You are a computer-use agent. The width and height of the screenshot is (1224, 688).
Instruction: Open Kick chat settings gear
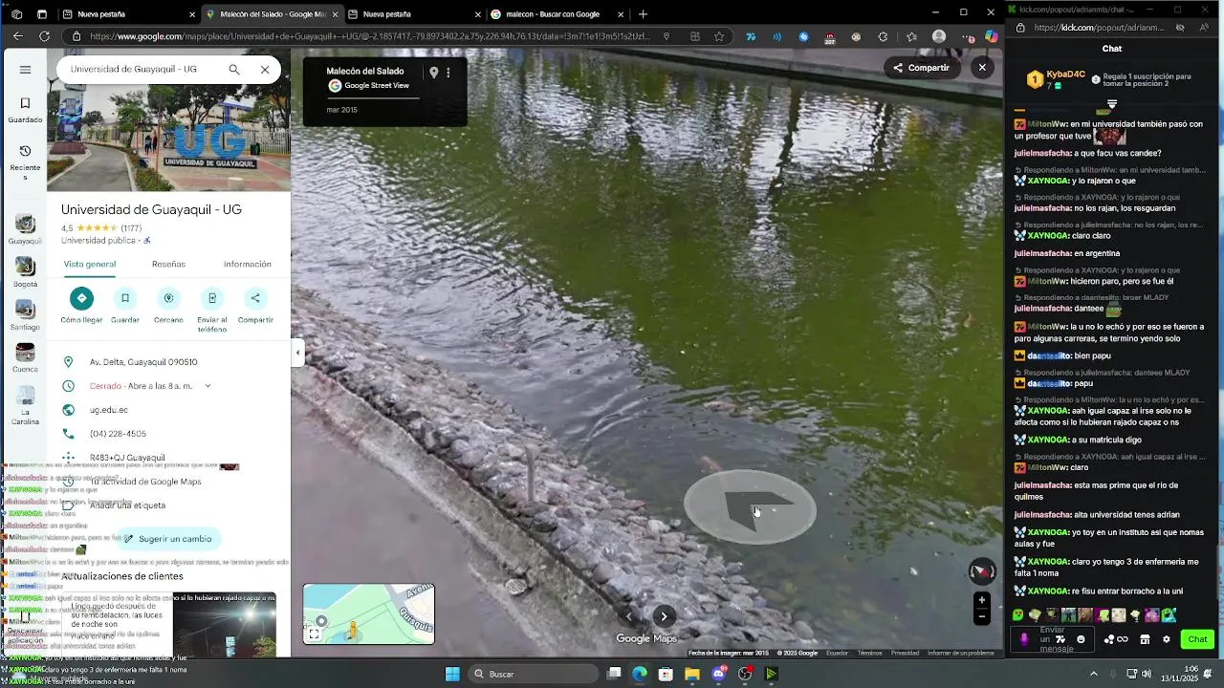(1166, 639)
